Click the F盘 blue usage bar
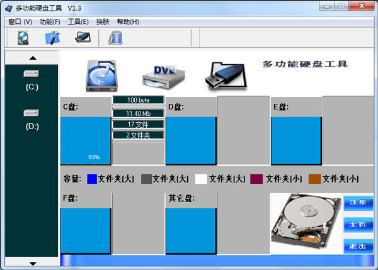This screenshot has width=378, height=270. pos(86,231)
